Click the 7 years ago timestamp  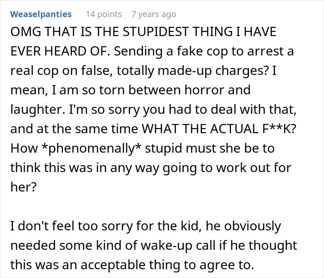tap(154, 14)
